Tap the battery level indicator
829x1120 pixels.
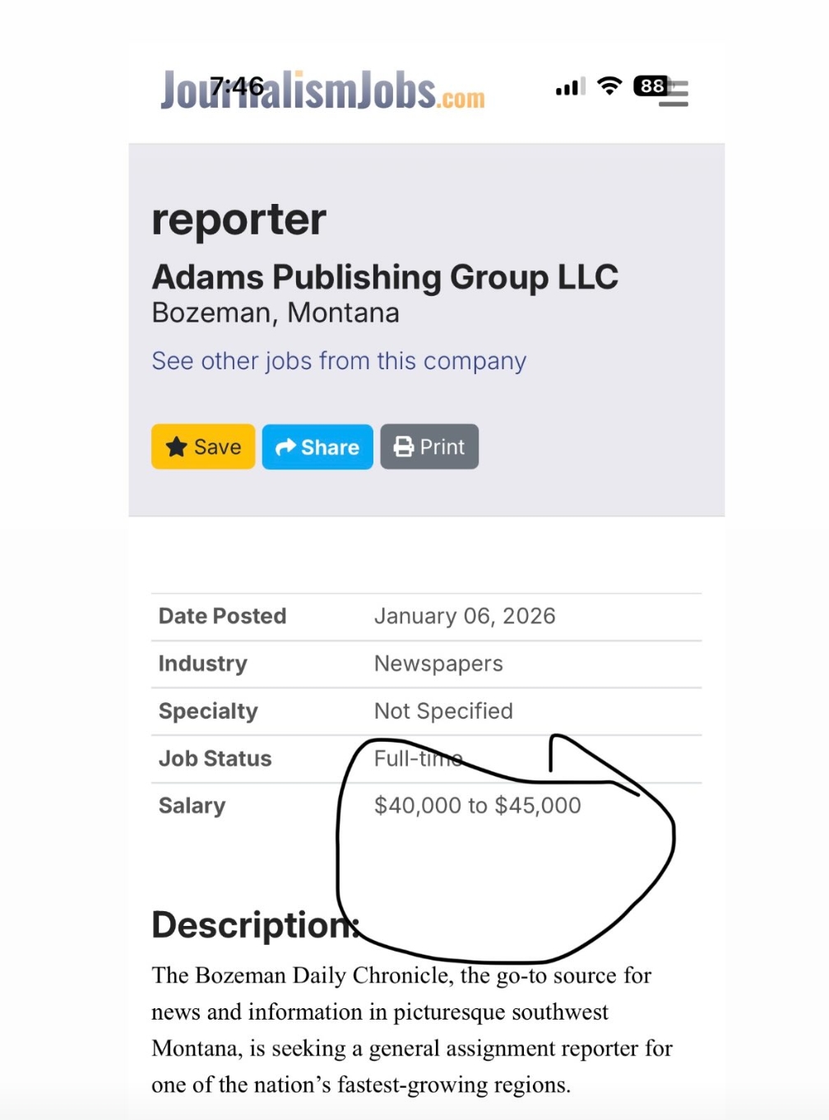pyautogui.click(x=651, y=86)
